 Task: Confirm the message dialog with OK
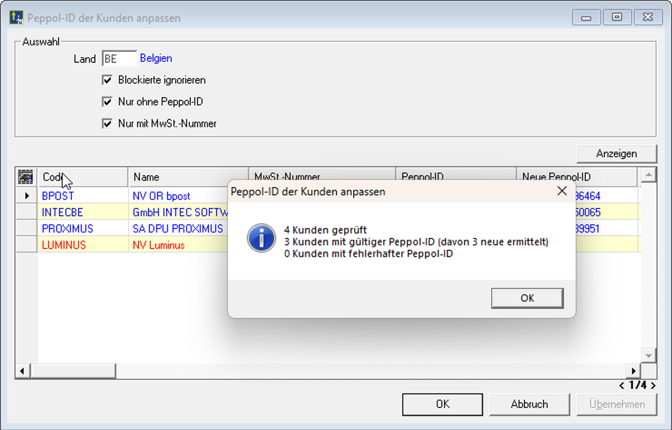coord(527,298)
